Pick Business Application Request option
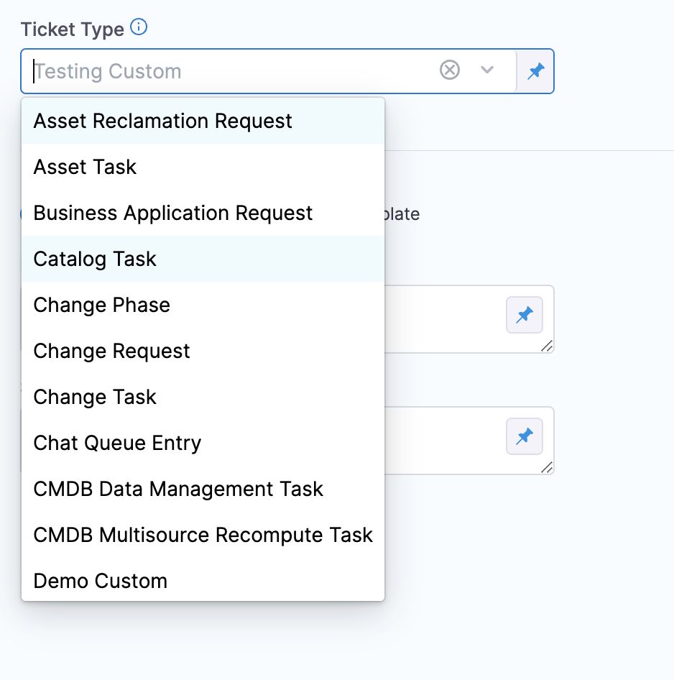 [173, 213]
